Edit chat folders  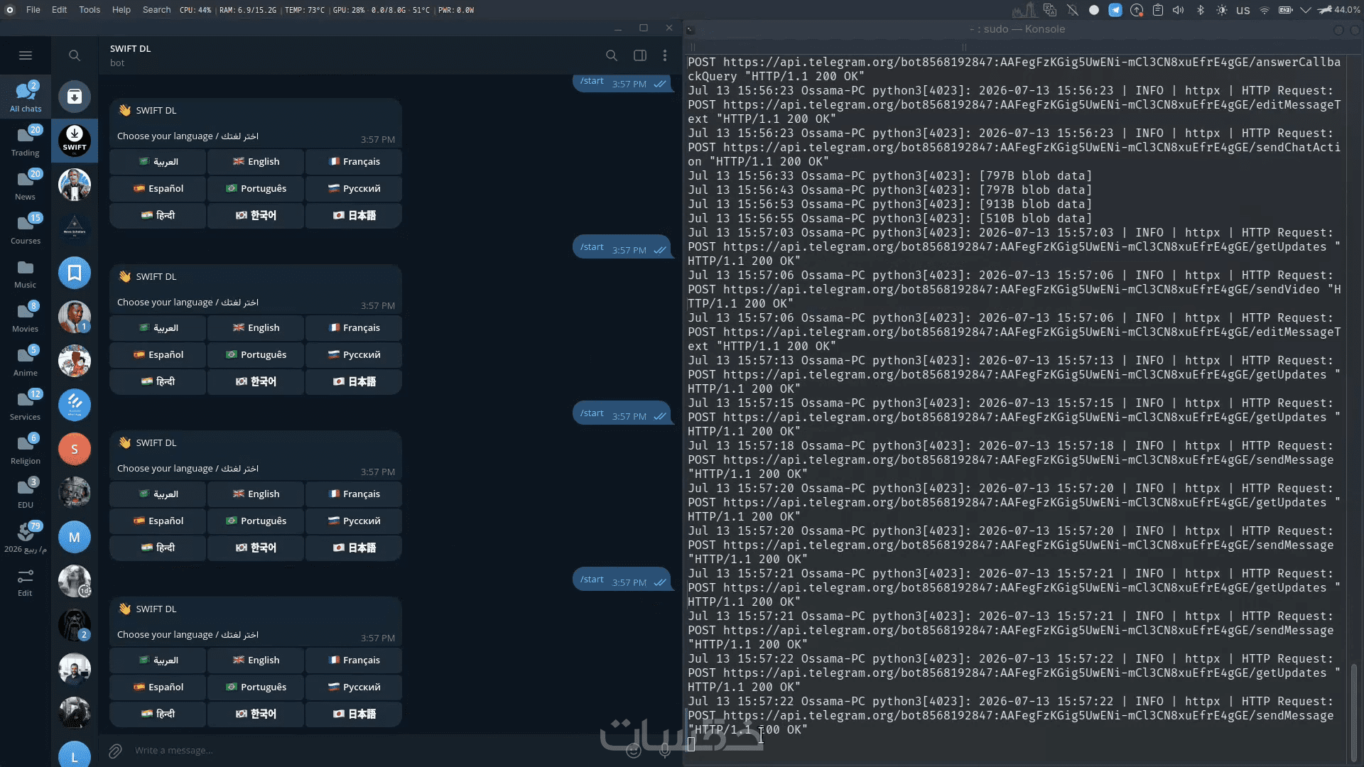[x=26, y=582]
